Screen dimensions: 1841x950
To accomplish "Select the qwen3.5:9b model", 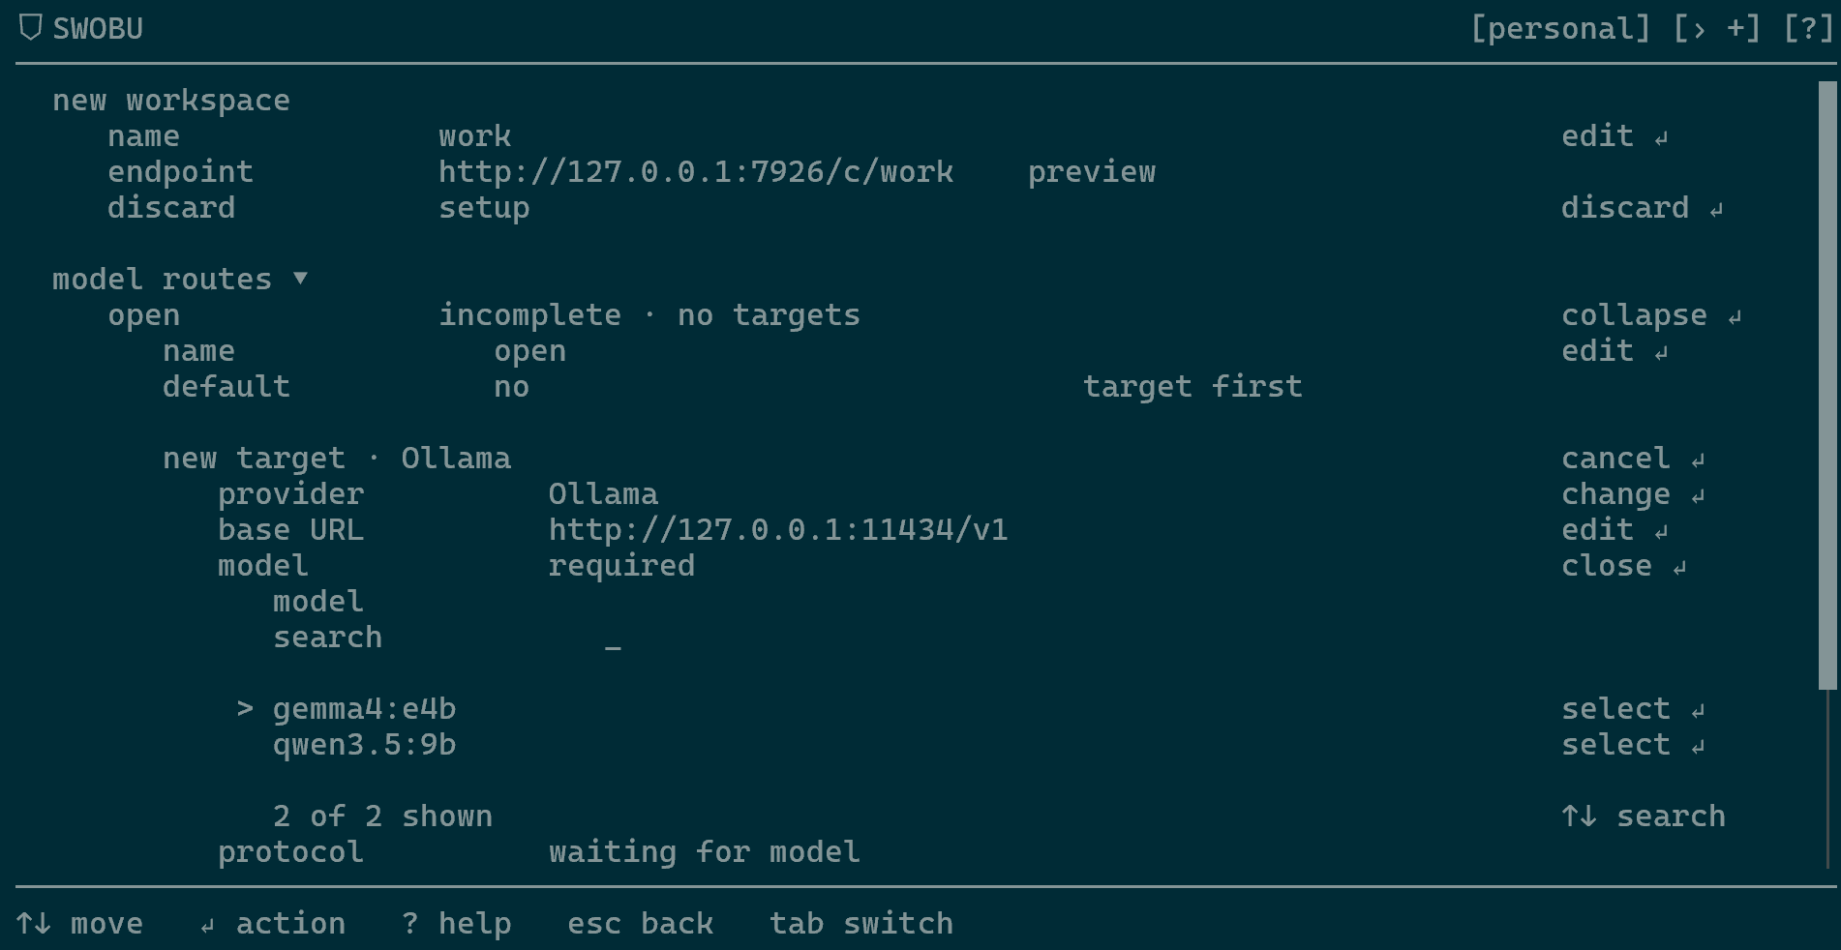I will pos(1633,745).
